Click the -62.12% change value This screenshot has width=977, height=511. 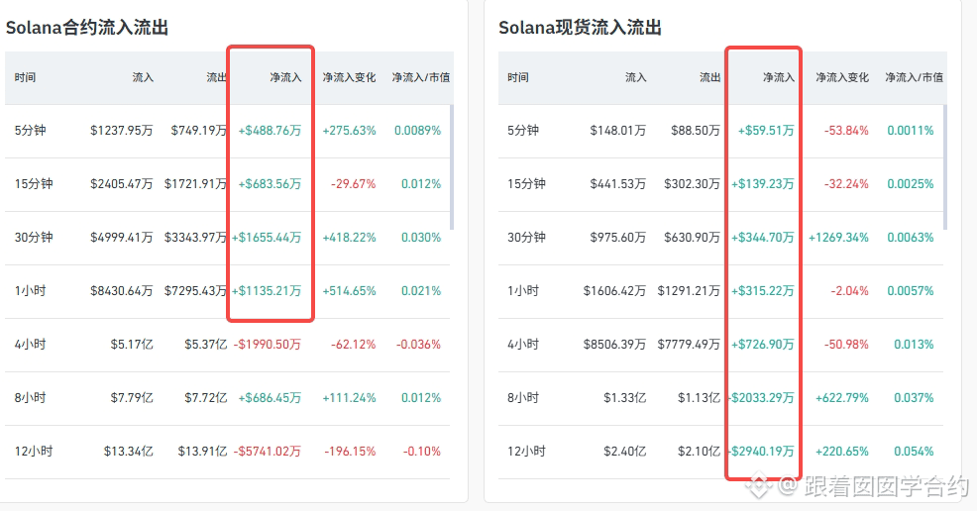pyautogui.click(x=354, y=345)
